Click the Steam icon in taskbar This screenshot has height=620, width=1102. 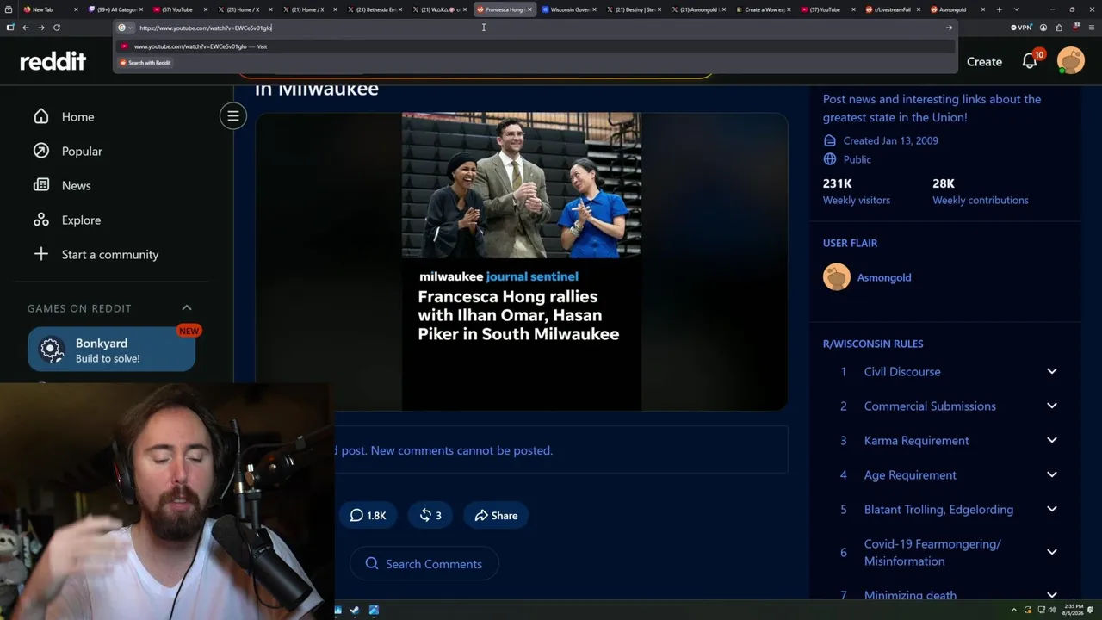coord(354,611)
